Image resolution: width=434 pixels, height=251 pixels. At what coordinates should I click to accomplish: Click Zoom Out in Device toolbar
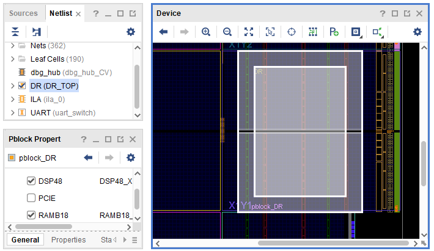[227, 32]
